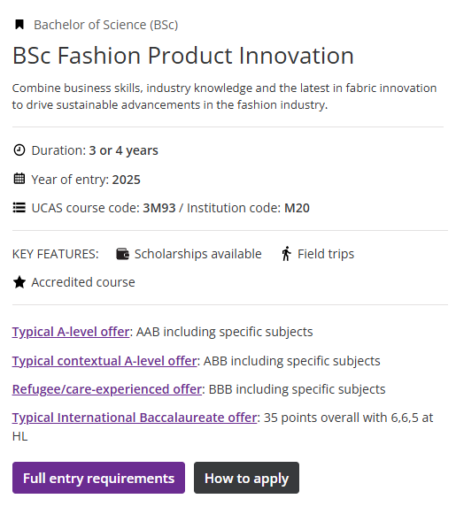The image size is (456, 514).
Task: Click the wallet icon for Scholarships available
Action: pos(123,254)
